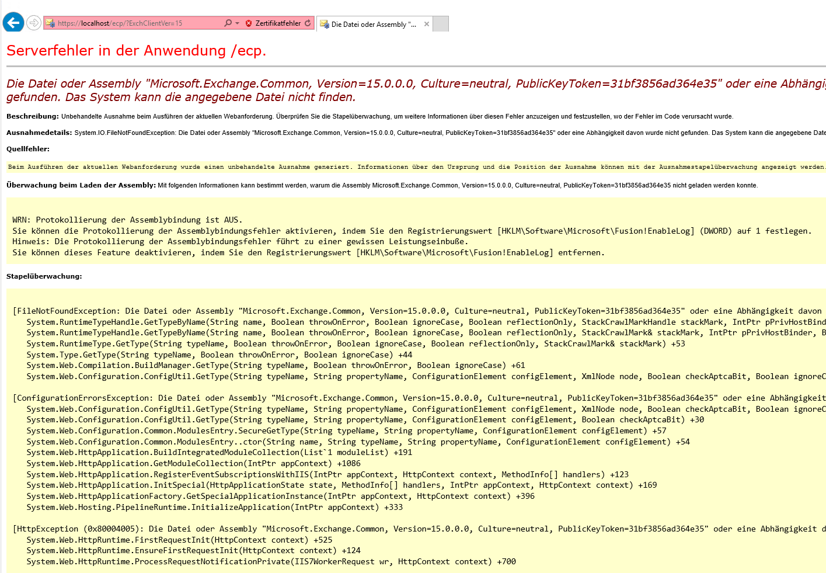Click the '[FileNotFoundException:' stack line
Screen dimensions: 826x573
click(417, 311)
